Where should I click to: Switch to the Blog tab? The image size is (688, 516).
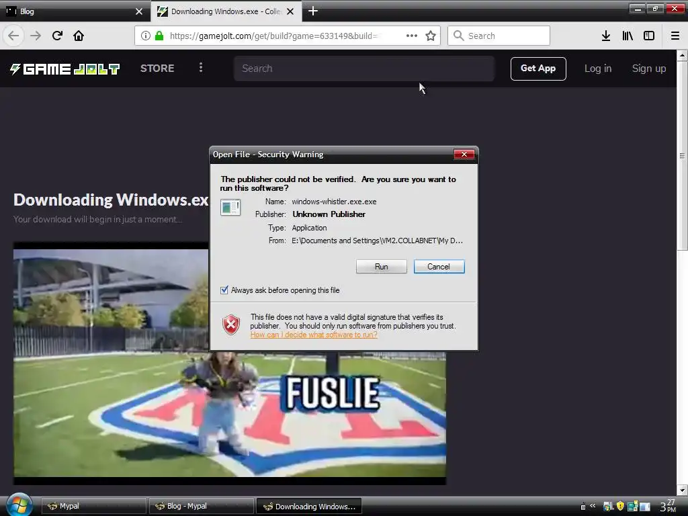pyautogui.click(x=75, y=11)
